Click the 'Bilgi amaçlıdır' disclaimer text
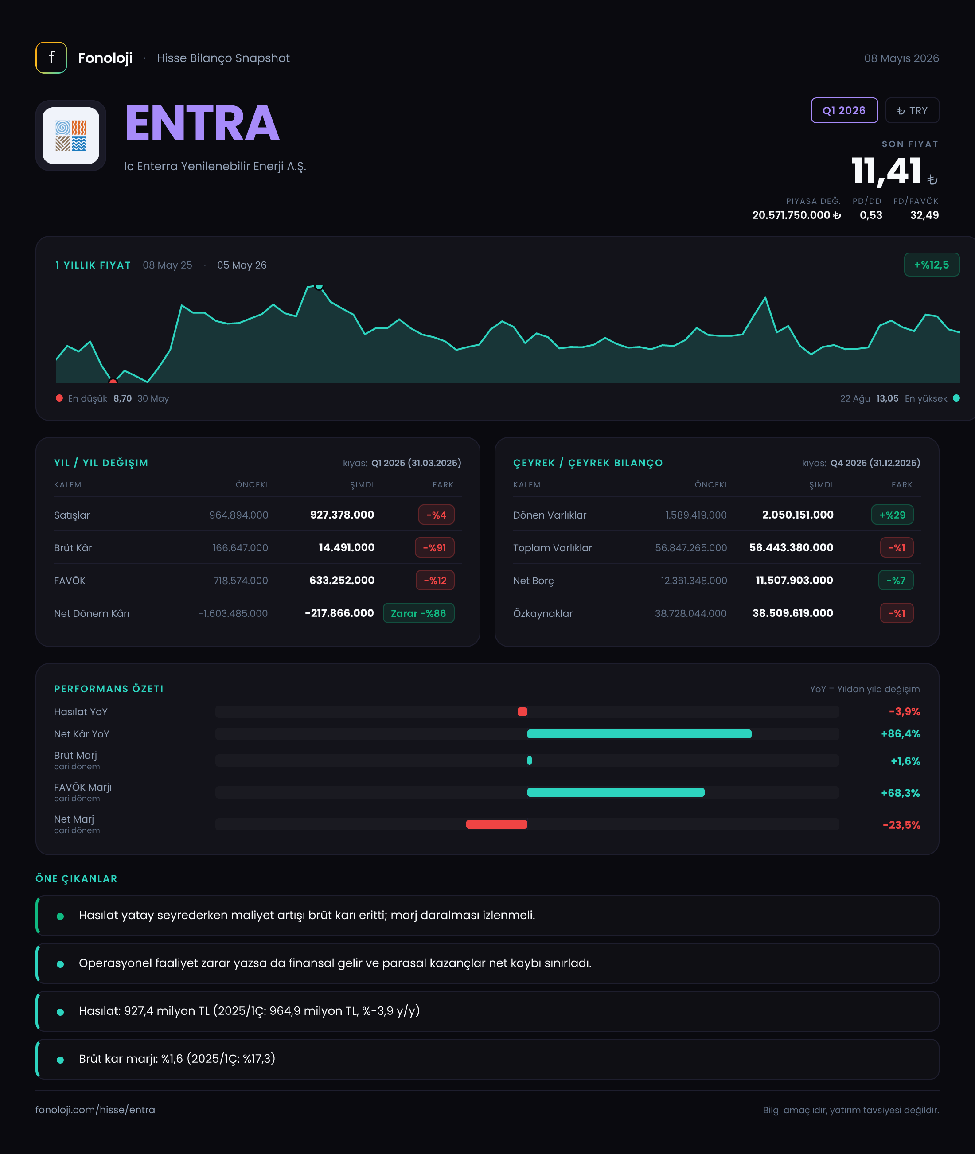975x1154 pixels. point(850,1110)
